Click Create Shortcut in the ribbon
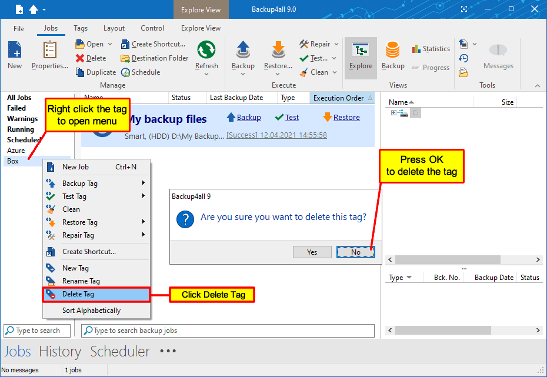The image size is (547, 377). (x=153, y=44)
